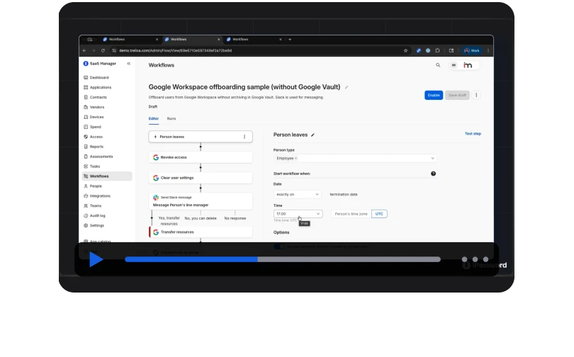The height and width of the screenshot is (357, 574).
Task: Edit Person leaves step name pencil
Action: (313, 135)
